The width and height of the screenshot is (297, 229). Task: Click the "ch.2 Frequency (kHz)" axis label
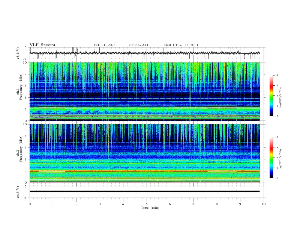(x=19, y=149)
